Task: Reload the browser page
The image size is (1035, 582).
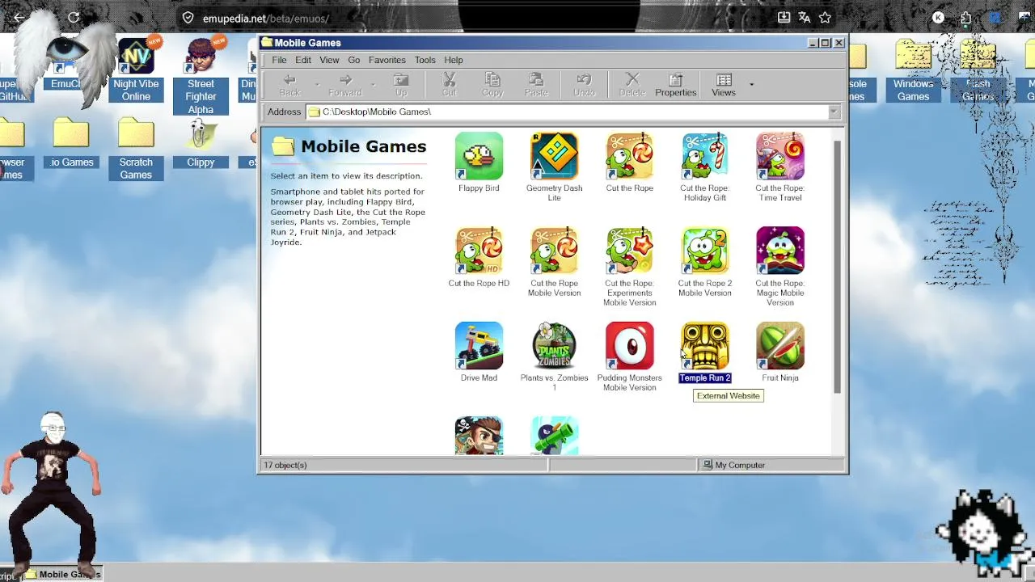Action: (x=74, y=18)
